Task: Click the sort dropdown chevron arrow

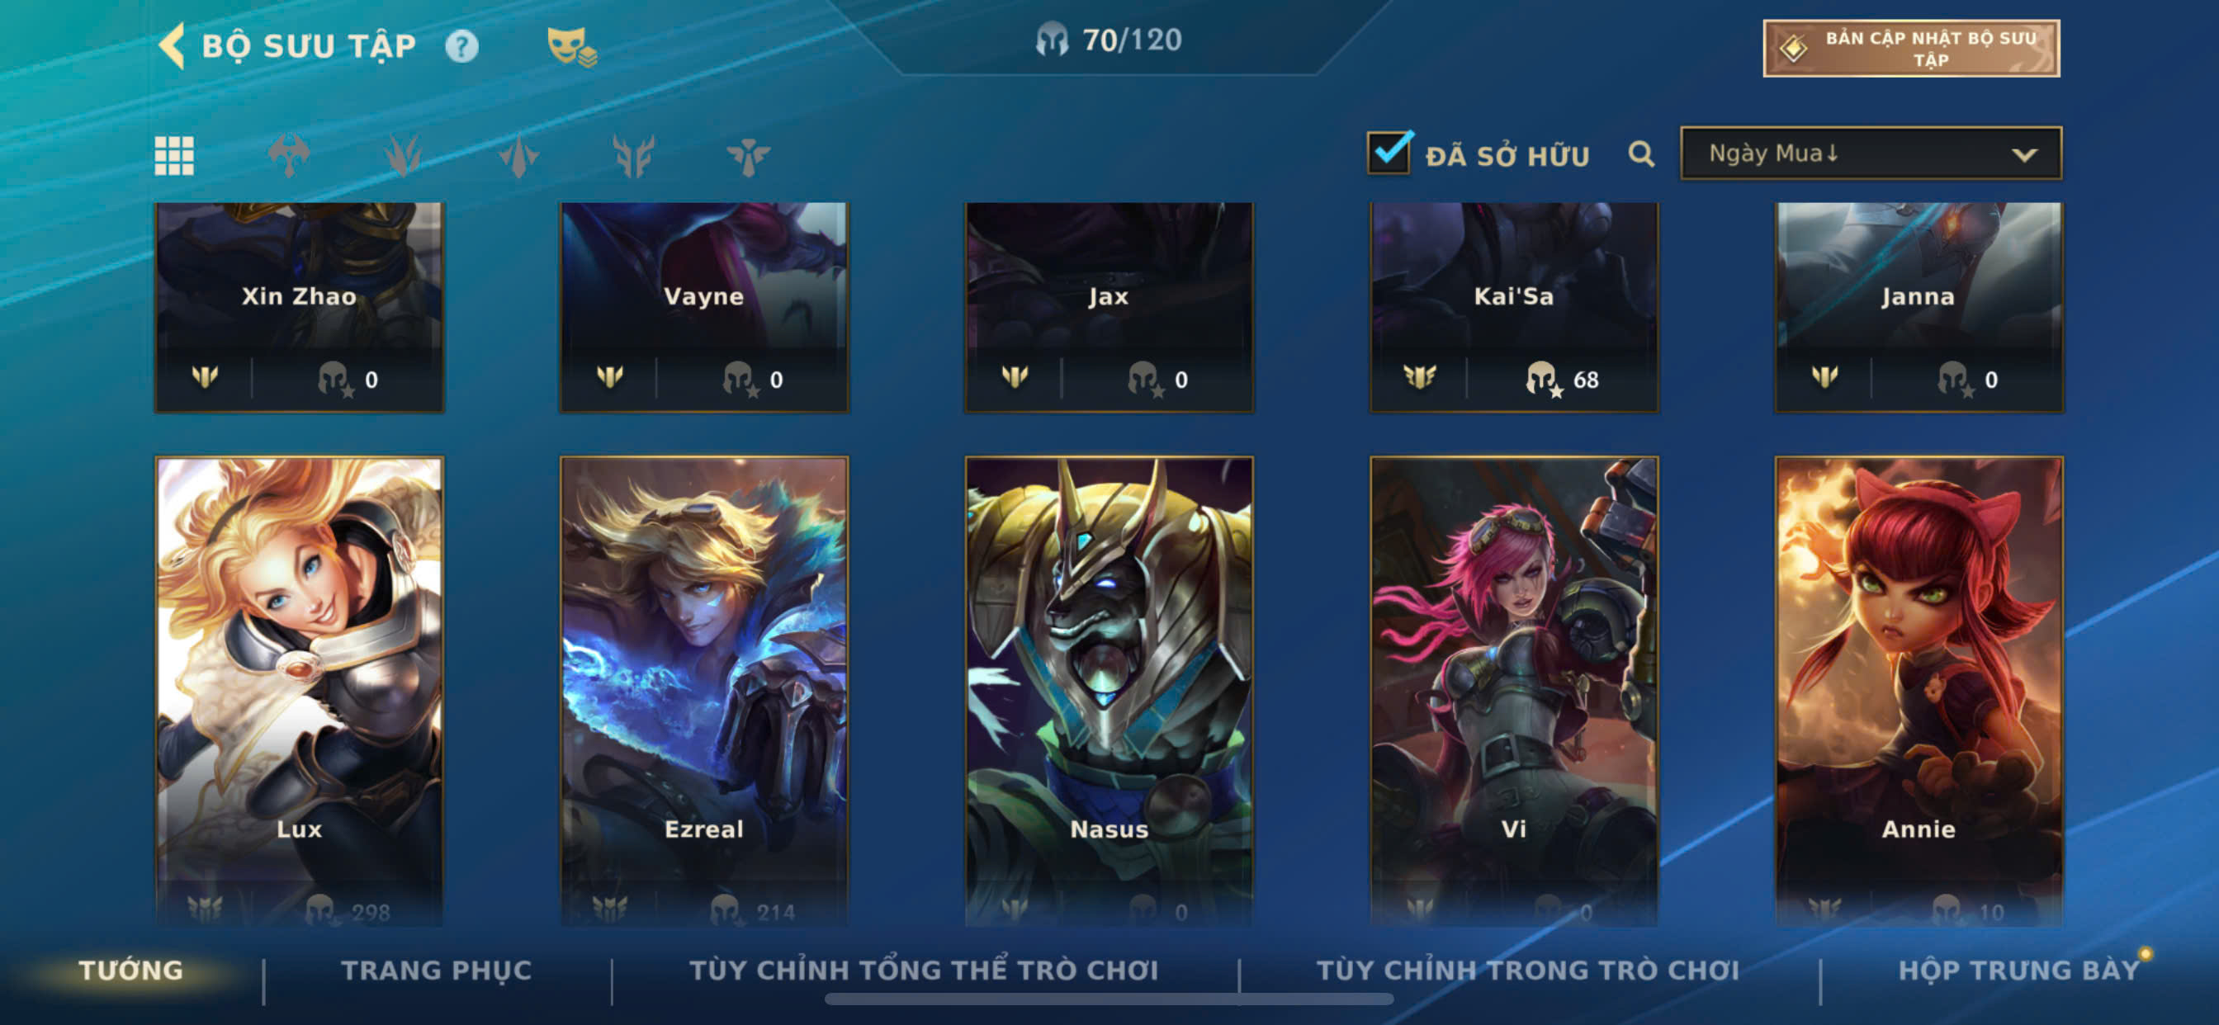Action: 2023,155
